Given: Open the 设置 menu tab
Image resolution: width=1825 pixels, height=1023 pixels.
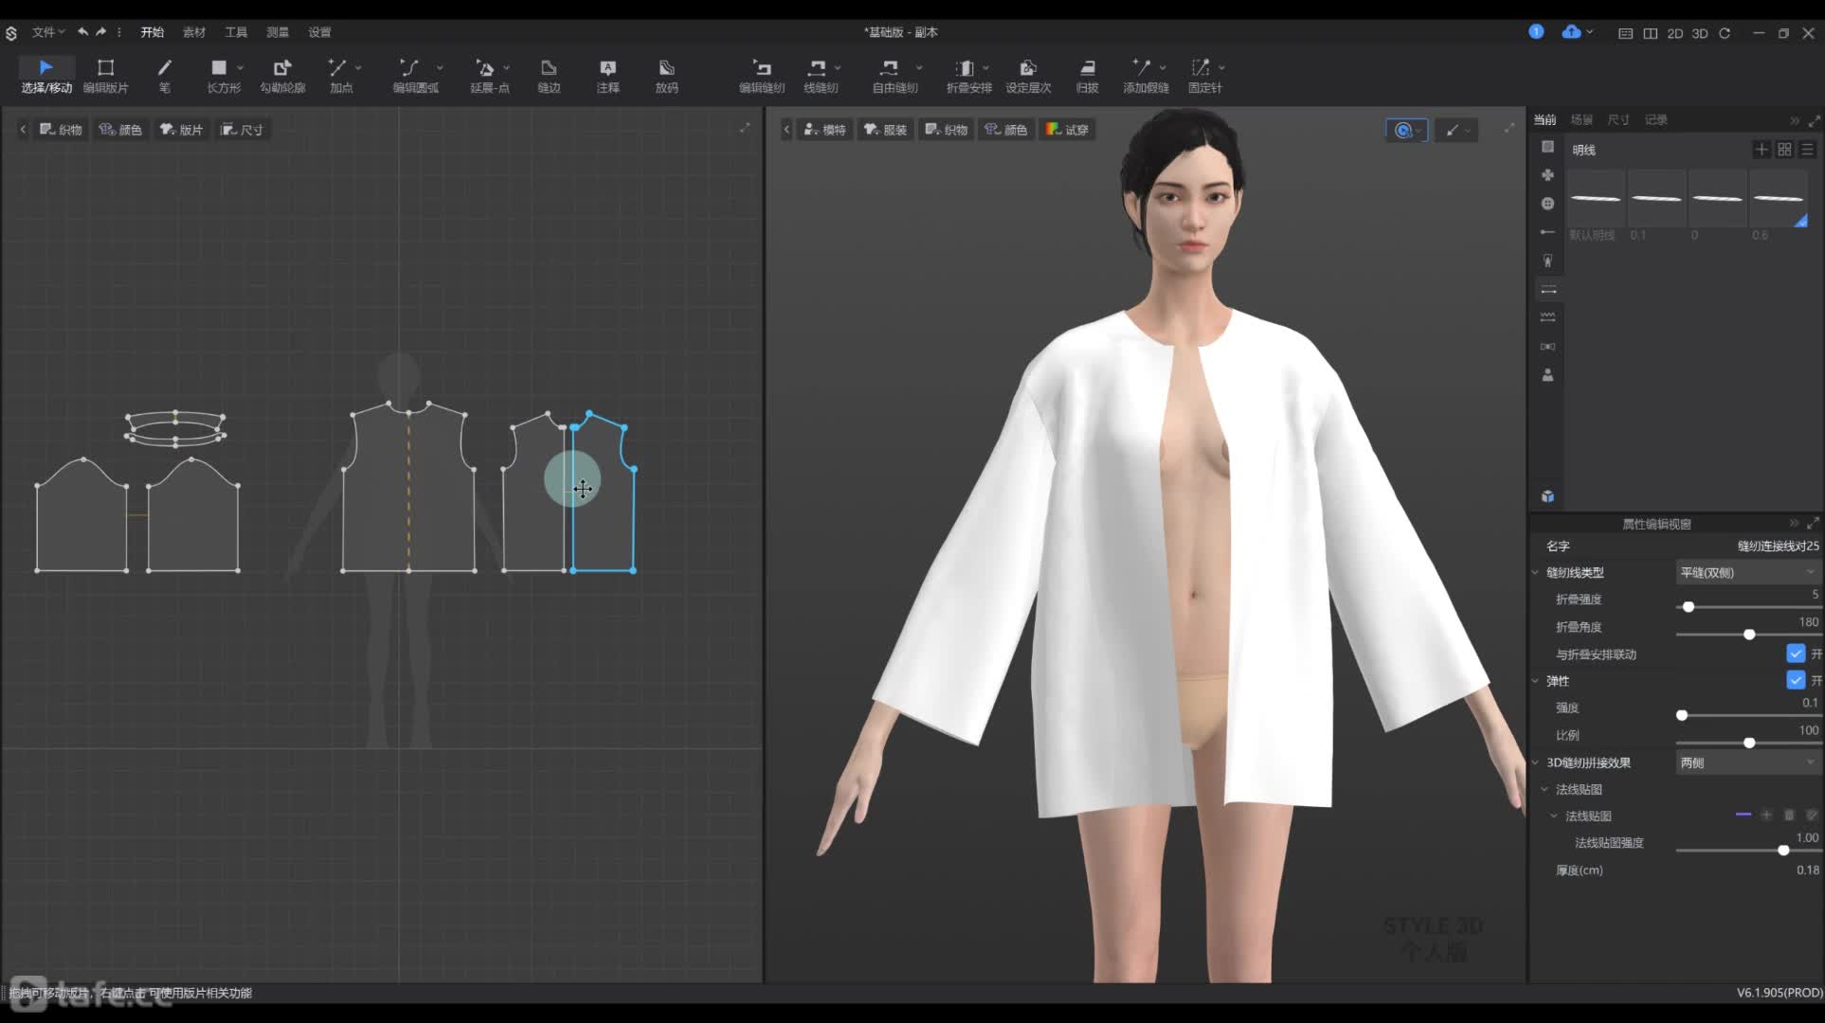Looking at the screenshot, I should tap(319, 32).
